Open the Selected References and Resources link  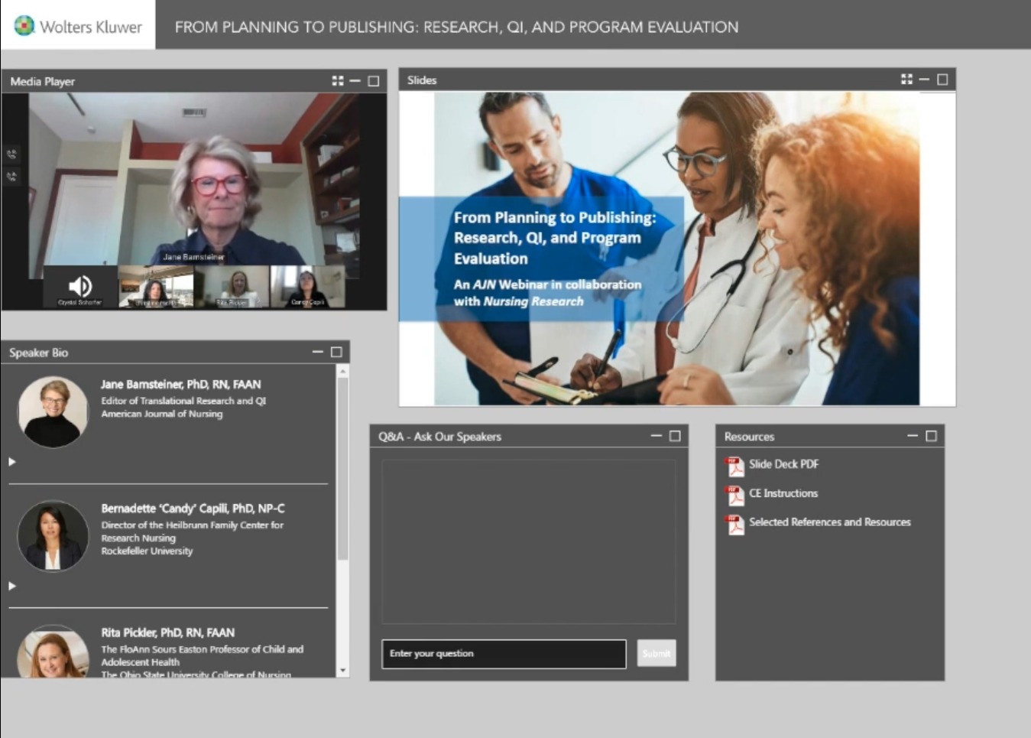[x=829, y=522]
